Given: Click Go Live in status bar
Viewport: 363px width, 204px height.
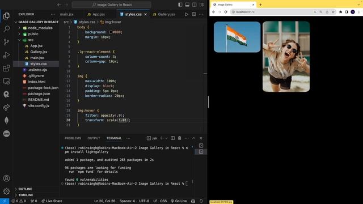Looking at the screenshot, I should (x=179, y=201).
